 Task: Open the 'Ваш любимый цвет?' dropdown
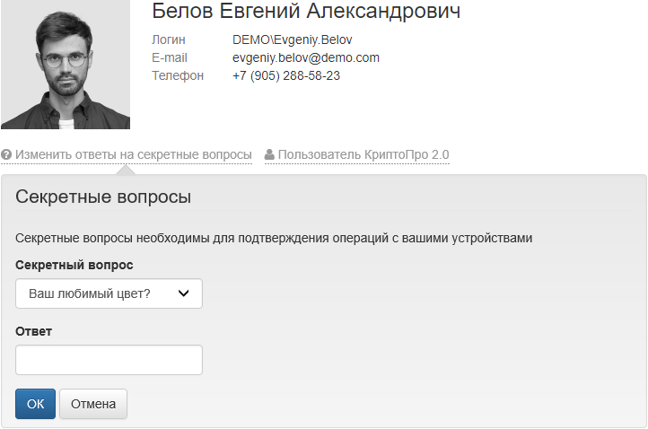pos(109,293)
